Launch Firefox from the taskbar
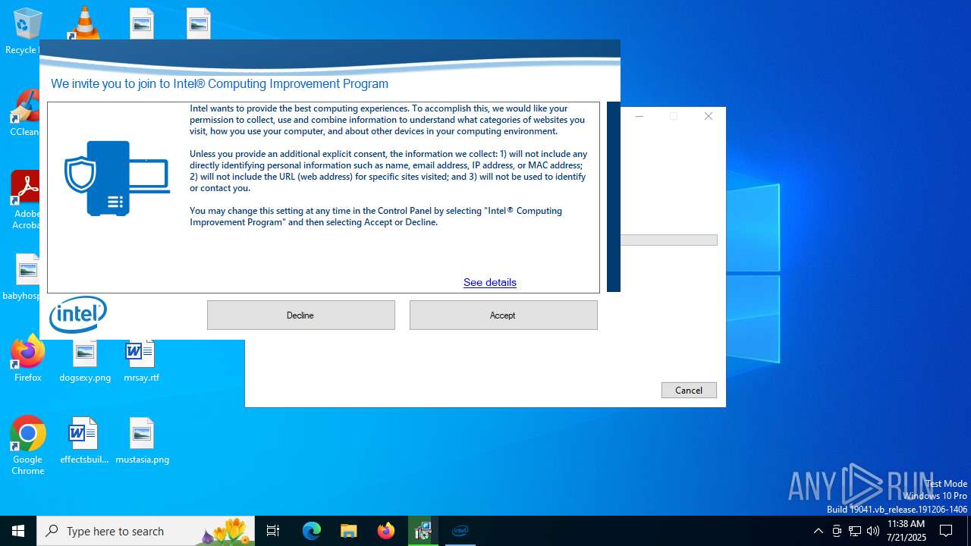This screenshot has height=546, width=971. tap(385, 531)
